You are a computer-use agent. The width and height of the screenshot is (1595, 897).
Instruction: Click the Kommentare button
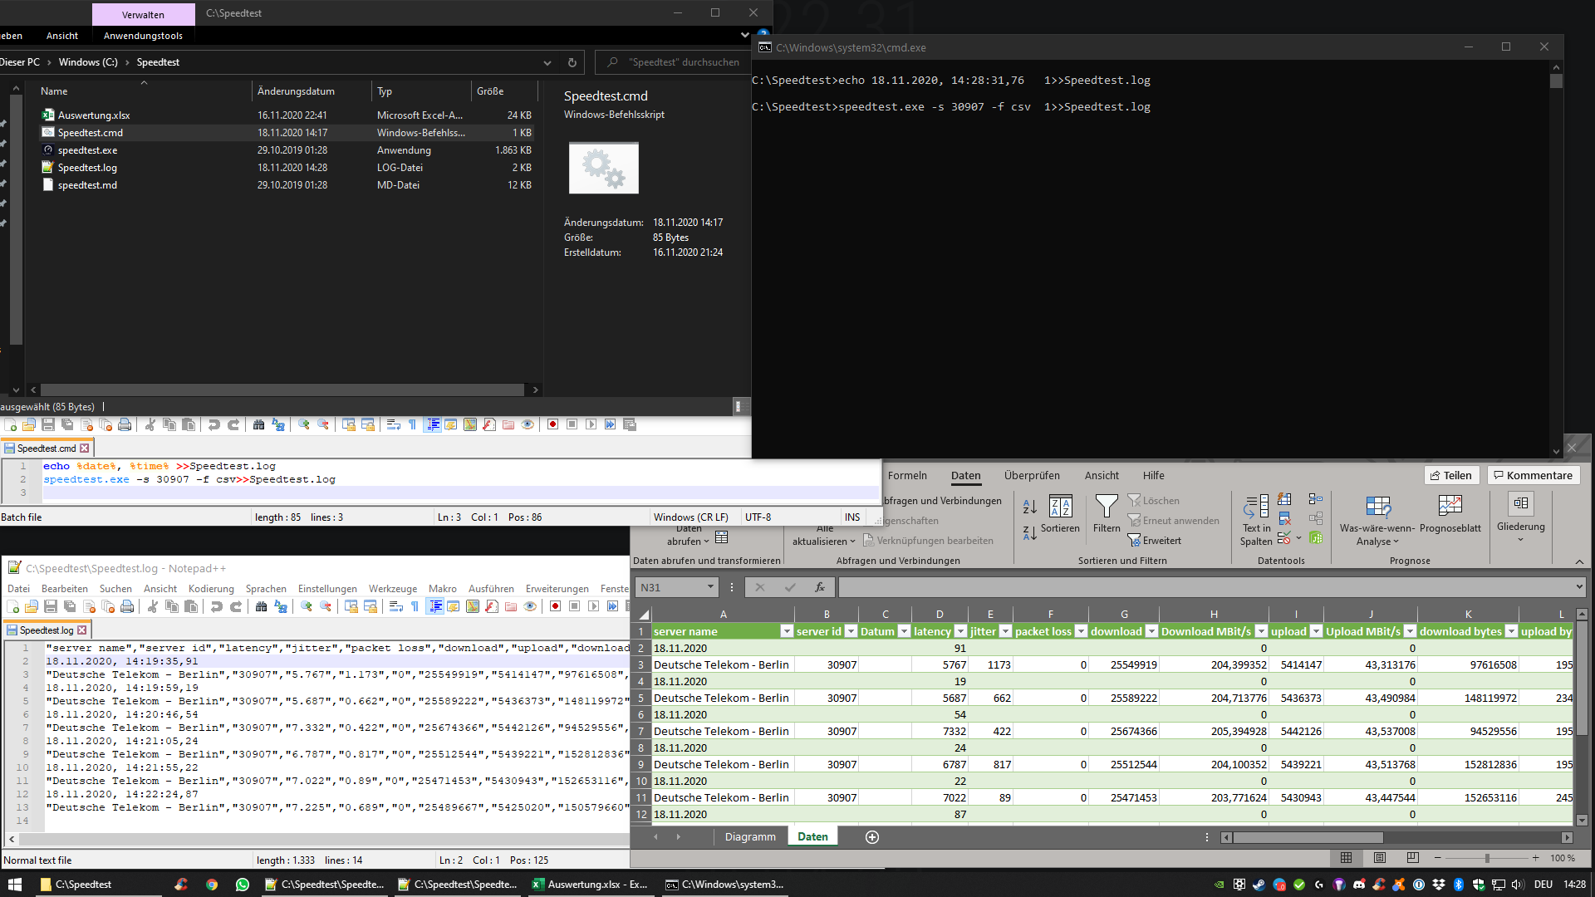point(1533,476)
